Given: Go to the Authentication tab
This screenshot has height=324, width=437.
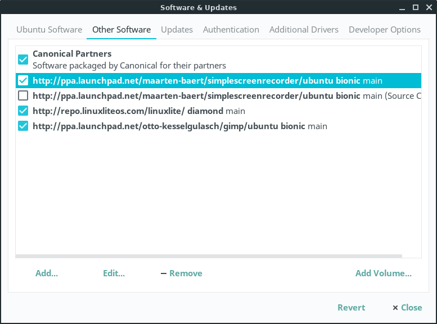Looking at the screenshot, I should point(231,30).
